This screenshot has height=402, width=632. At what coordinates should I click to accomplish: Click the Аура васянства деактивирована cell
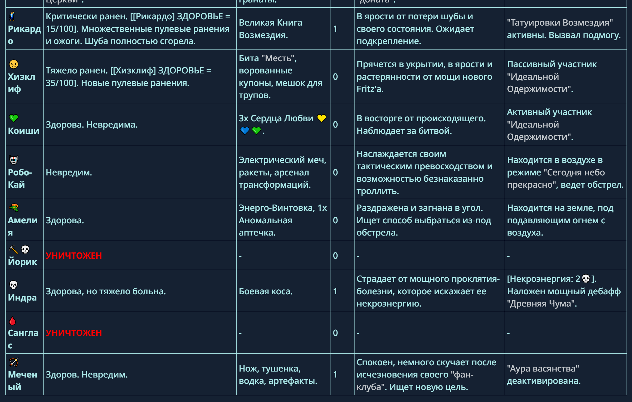point(544,375)
